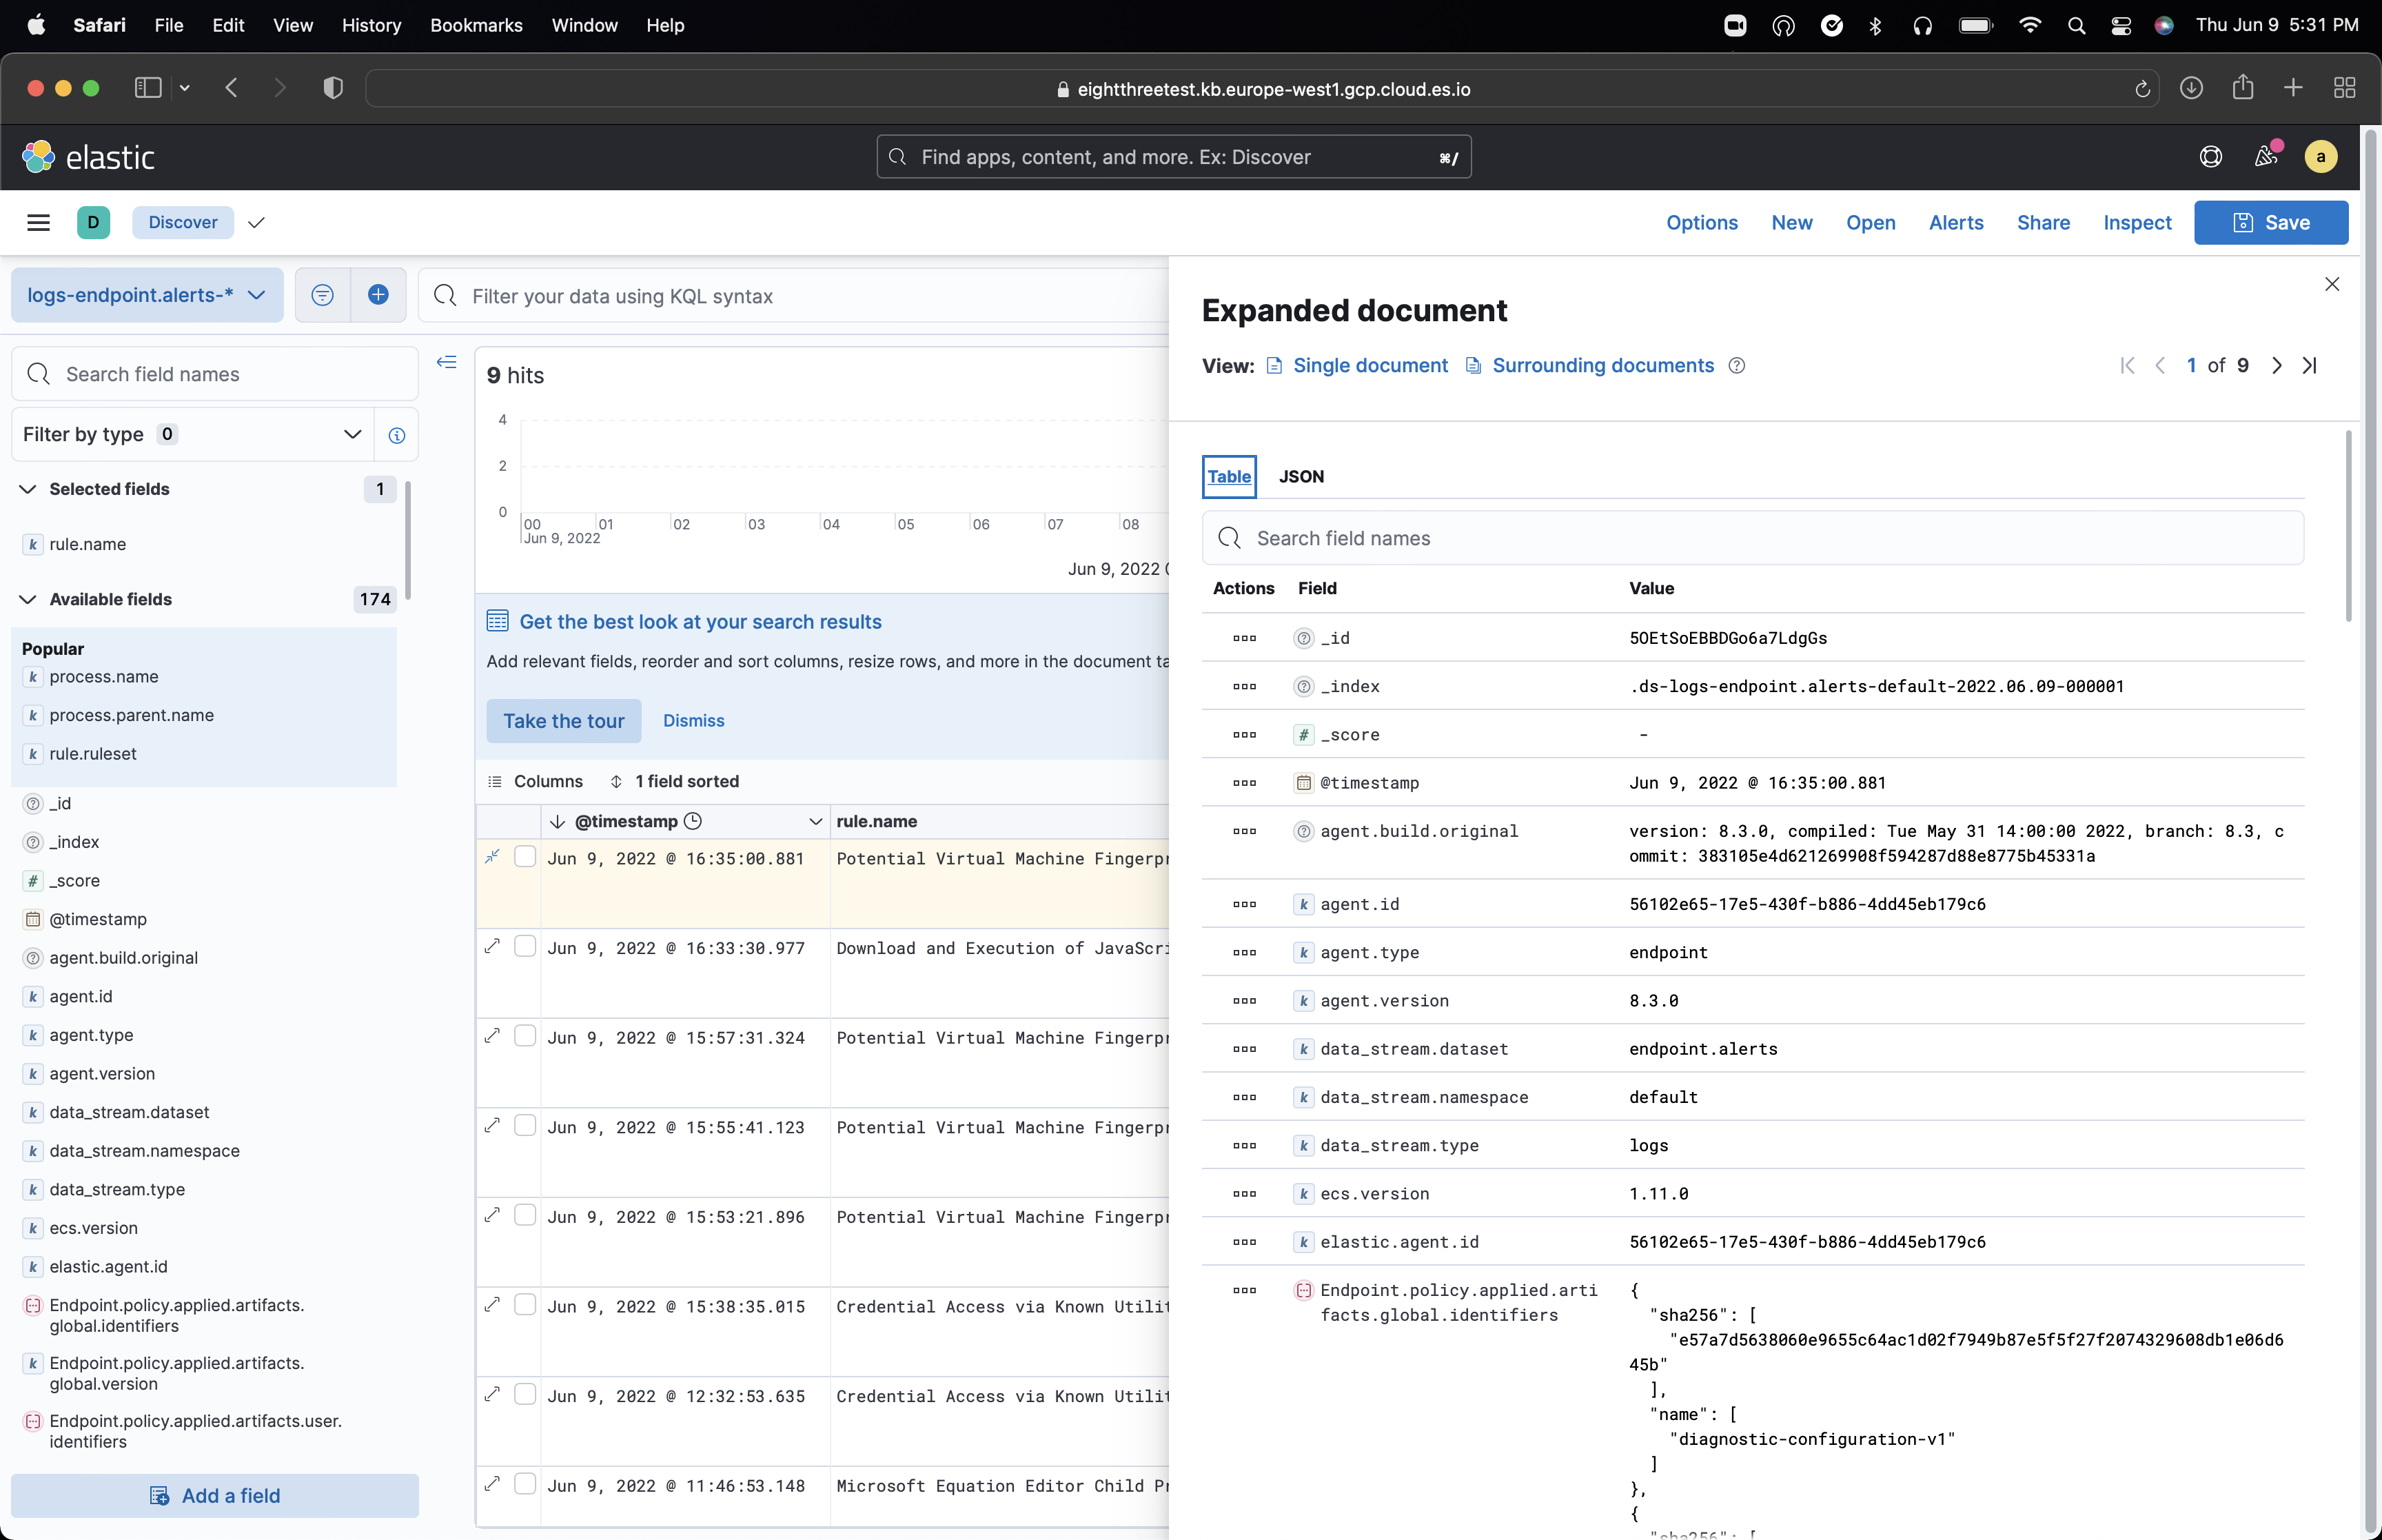Click the Take the tour button

[563, 721]
